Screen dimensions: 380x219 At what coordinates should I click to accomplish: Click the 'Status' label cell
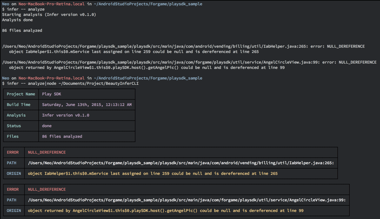click(x=21, y=126)
